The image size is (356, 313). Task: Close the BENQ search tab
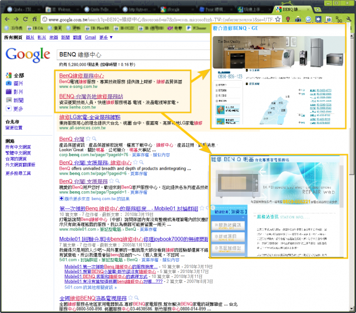click(308, 9)
